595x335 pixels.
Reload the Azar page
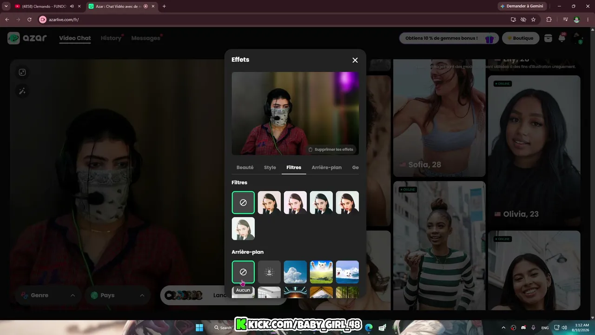click(x=29, y=20)
